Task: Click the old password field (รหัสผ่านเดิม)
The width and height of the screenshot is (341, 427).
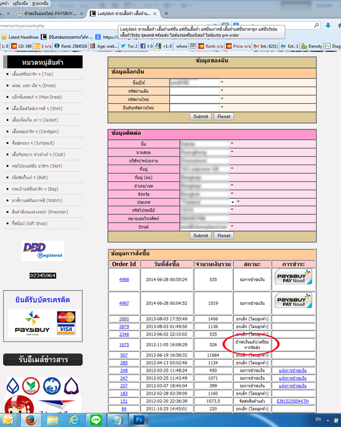Action: coord(194,91)
